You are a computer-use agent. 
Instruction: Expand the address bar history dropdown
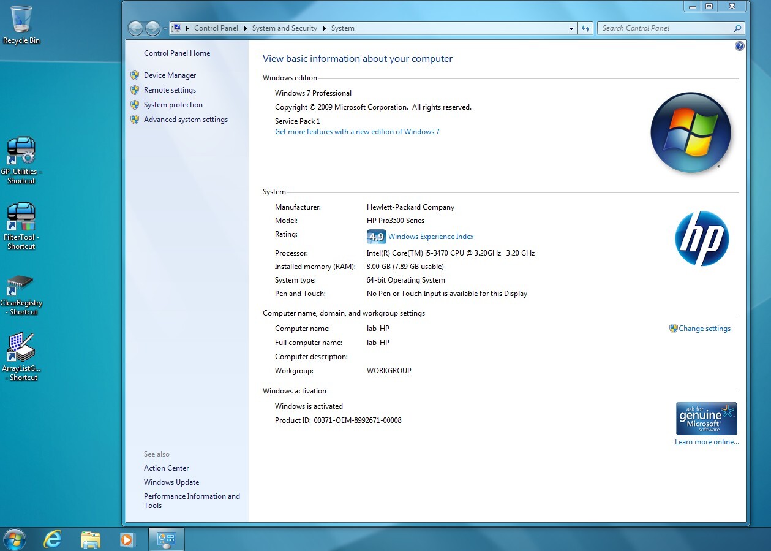click(571, 28)
